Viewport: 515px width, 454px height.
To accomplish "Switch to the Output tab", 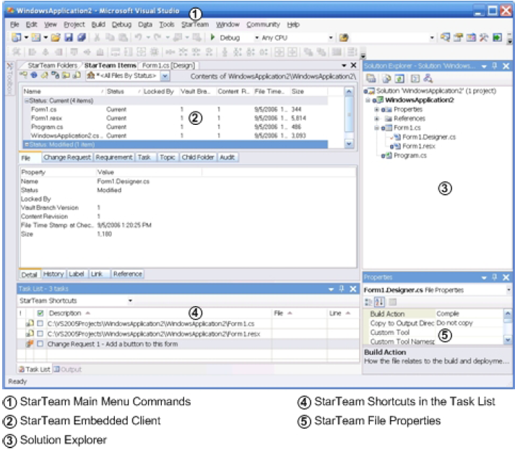I will click(x=68, y=370).
